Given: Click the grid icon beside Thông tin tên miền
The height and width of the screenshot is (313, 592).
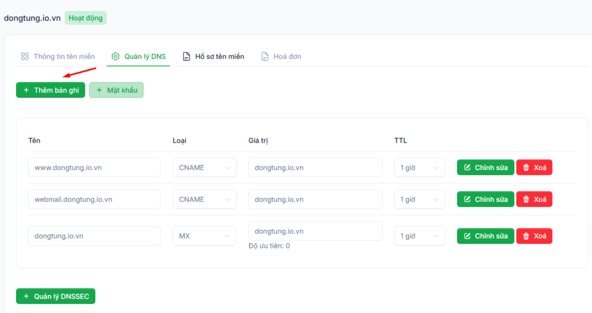Looking at the screenshot, I should 25,56.
